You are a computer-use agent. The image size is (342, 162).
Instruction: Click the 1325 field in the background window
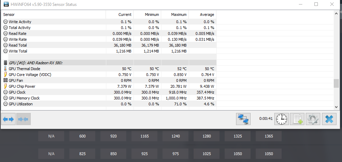(238, 136)
